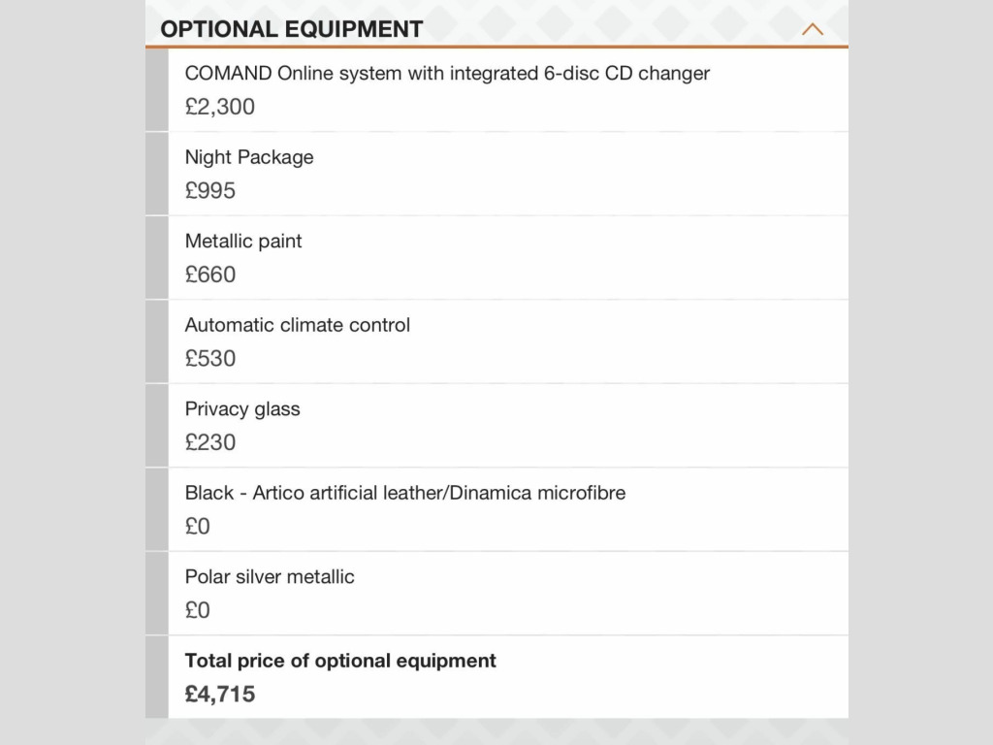
Task: Click the £0 price under Polar silver
Action: click(198, 610)
